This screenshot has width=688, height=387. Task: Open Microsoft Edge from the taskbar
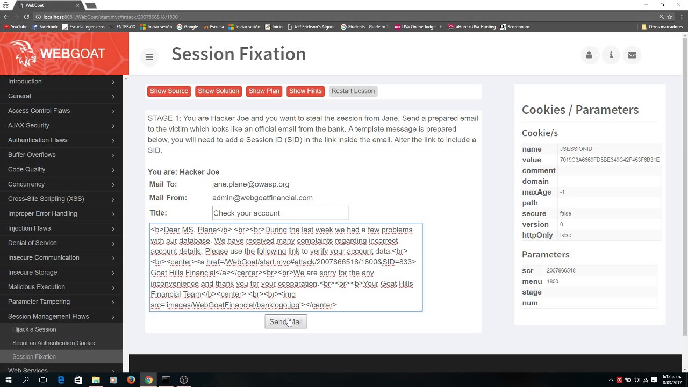pos(61,379)
